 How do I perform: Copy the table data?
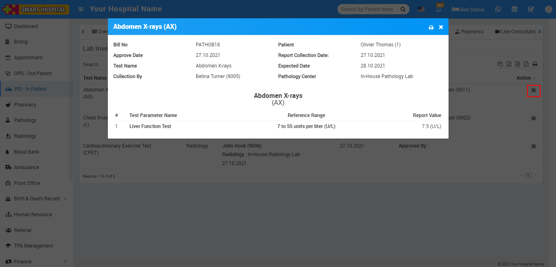point(500,64)
